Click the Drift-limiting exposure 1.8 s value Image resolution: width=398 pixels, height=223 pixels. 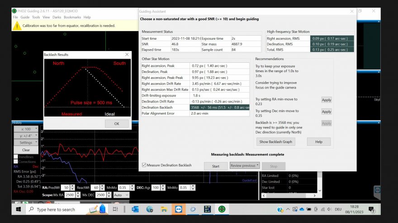[x=219, y=96]
